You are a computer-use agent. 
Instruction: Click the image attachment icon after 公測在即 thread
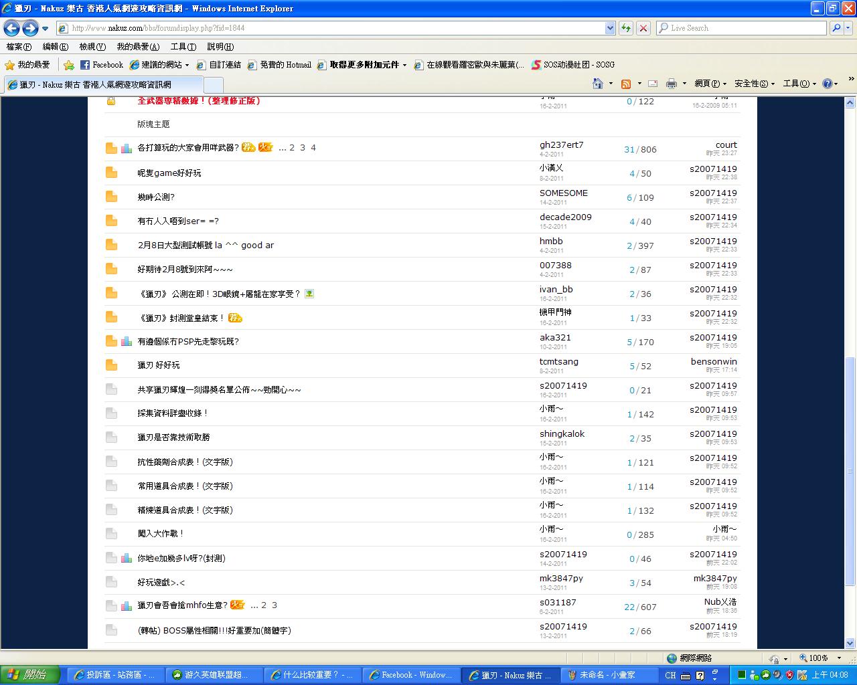[309, 293]
